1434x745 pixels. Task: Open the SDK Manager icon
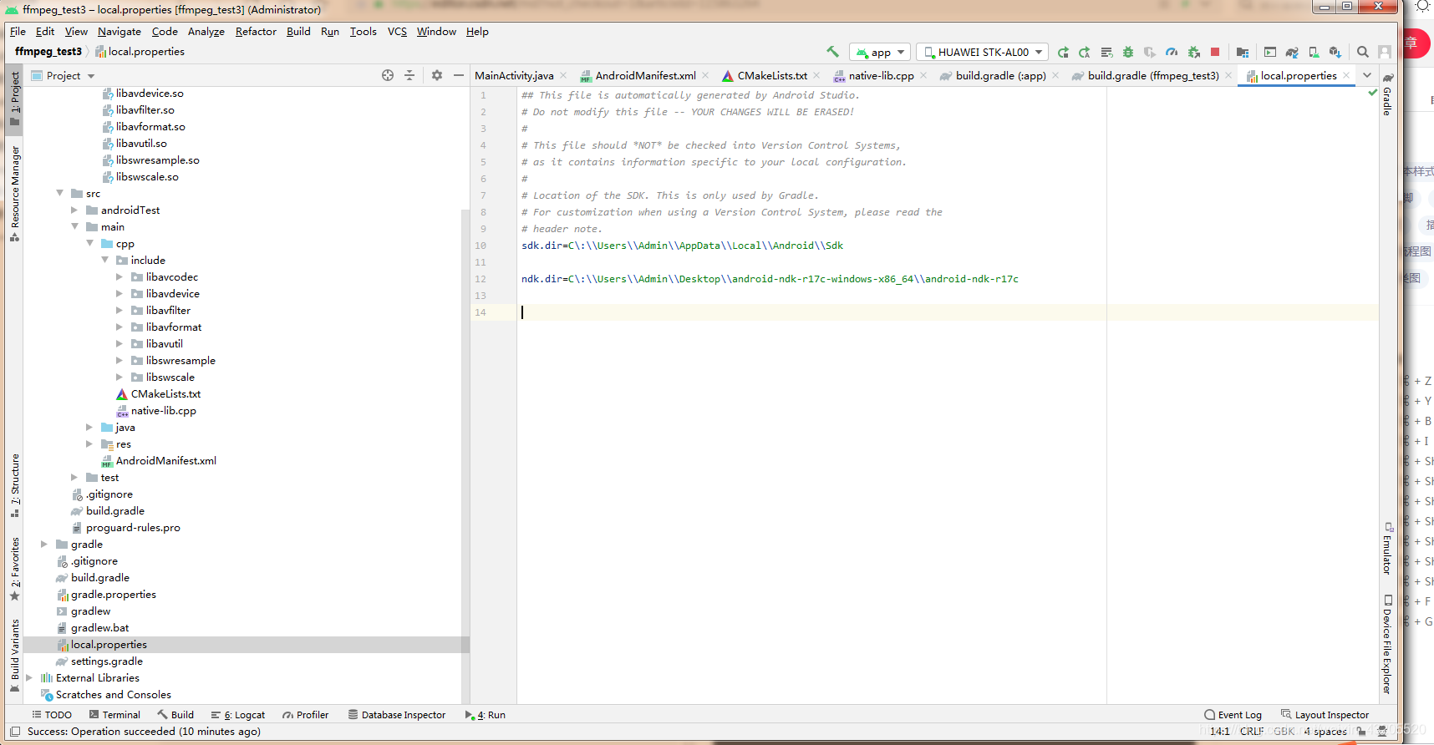[1335, 52]
